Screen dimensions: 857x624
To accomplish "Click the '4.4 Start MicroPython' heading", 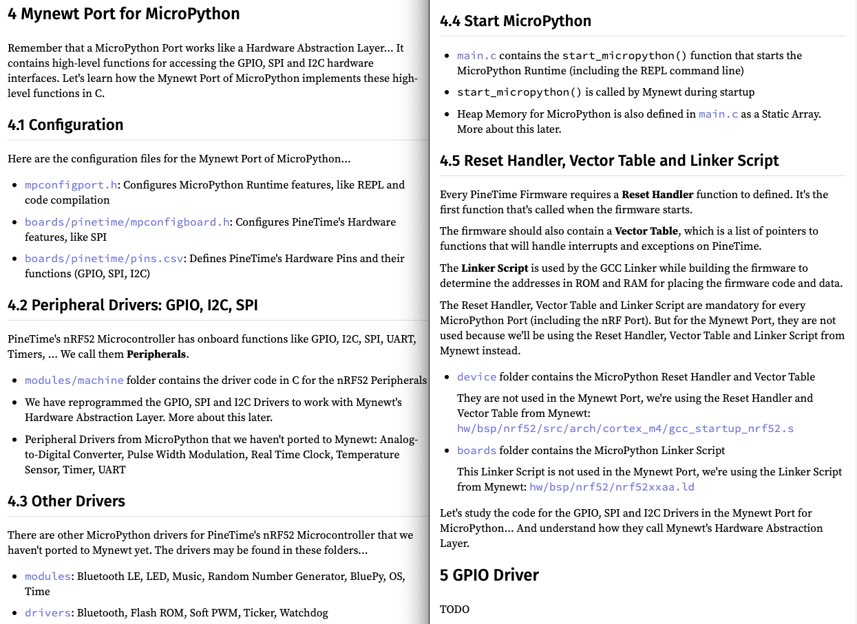I will click(x=515, y=21).
